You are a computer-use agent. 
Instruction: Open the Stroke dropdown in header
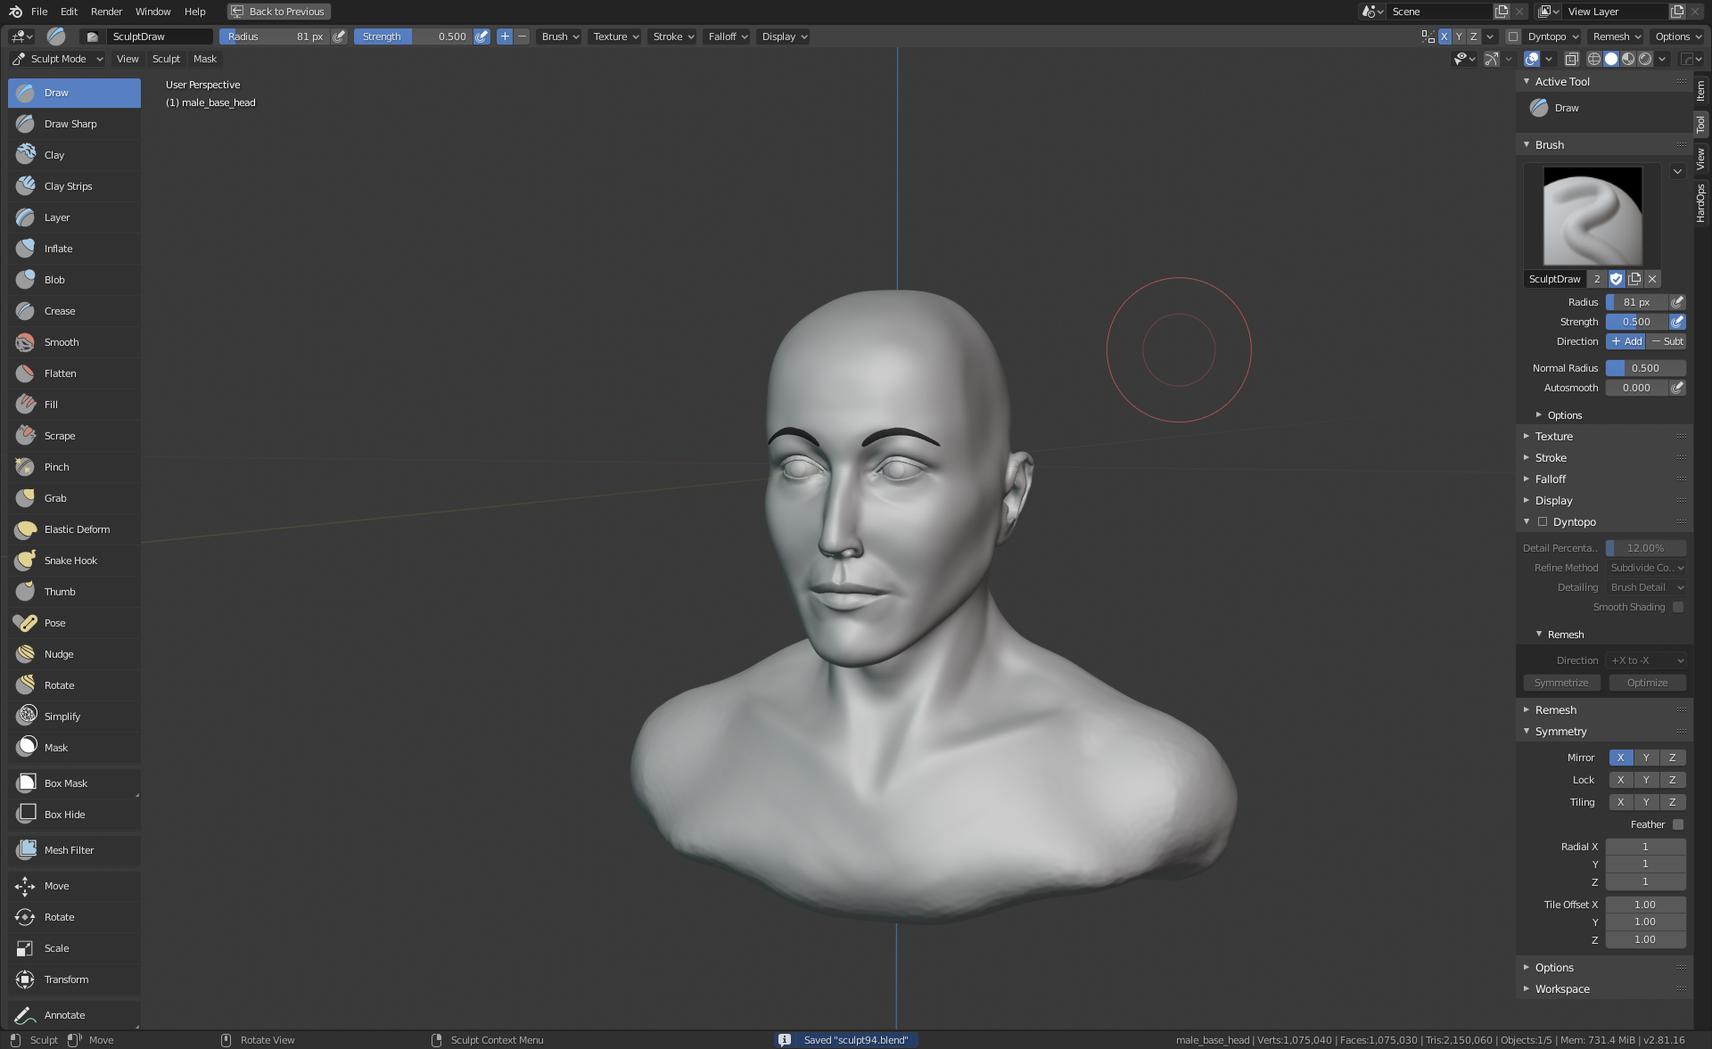[672, 37]
